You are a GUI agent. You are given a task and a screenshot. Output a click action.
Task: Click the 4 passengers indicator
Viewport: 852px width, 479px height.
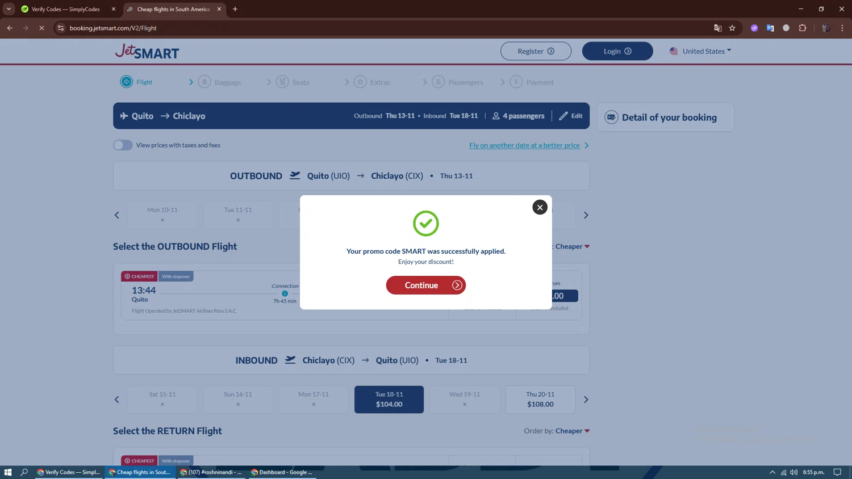(x=518, y=116)
